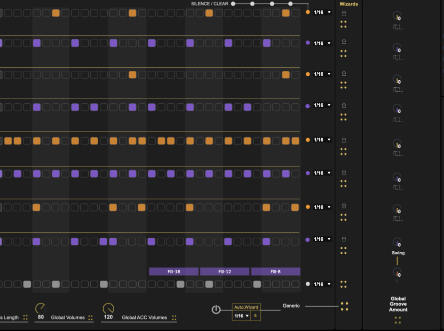The height and width of the screenshot is (331, 444).
Task: Expand the 1/16 dropdown on the gray accent row
Action: (x=322, y=284)
